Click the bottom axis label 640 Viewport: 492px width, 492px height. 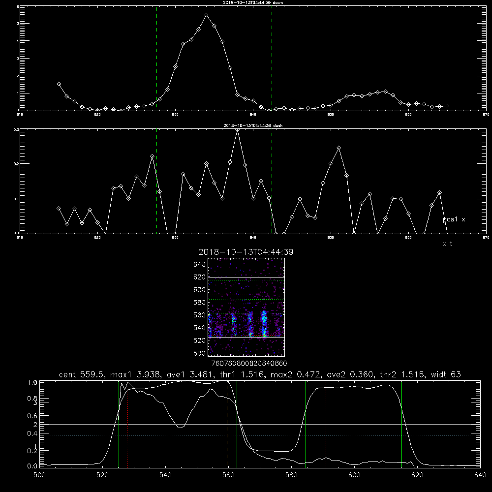[480, 475]
